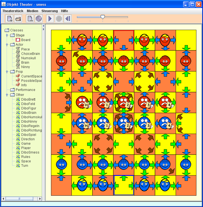Open the Theaterstück menu
Viewport: 203px width, 207px height.
[x=13, y=11]
